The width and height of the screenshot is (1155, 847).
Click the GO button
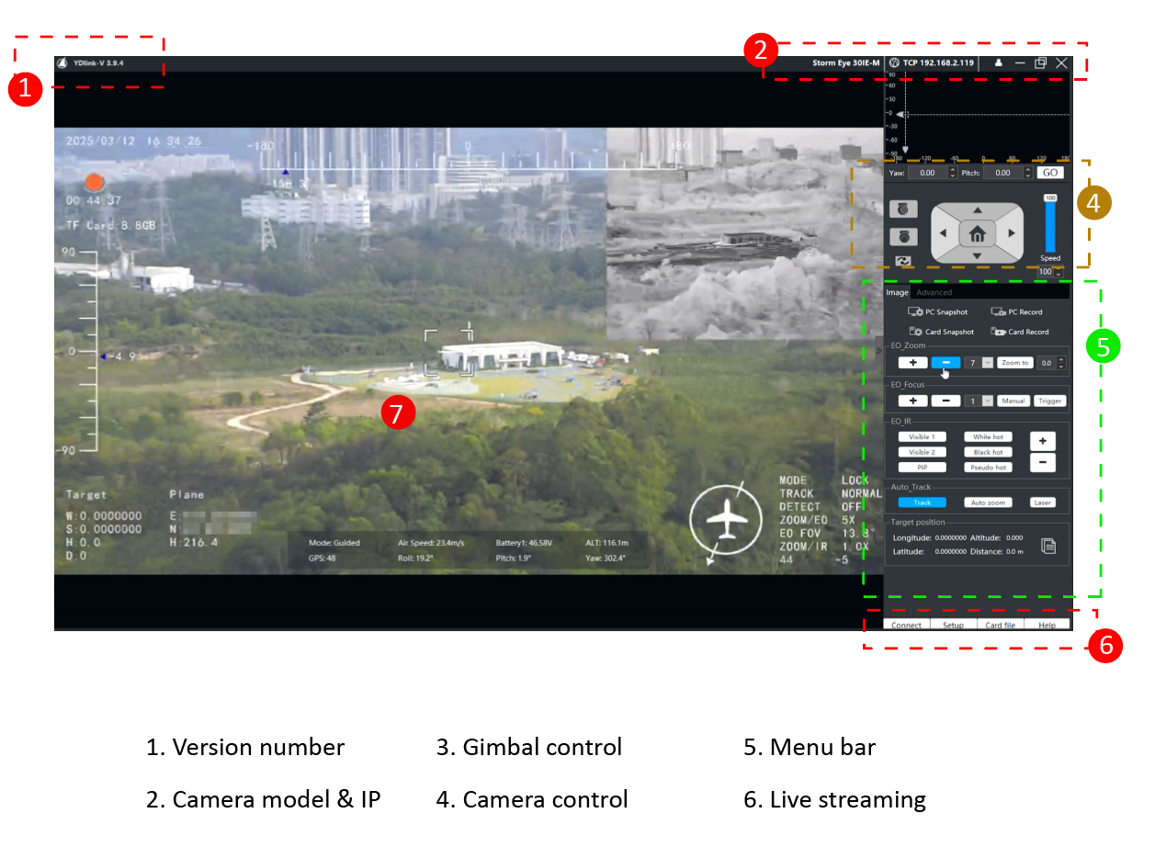coord(1050,173)
